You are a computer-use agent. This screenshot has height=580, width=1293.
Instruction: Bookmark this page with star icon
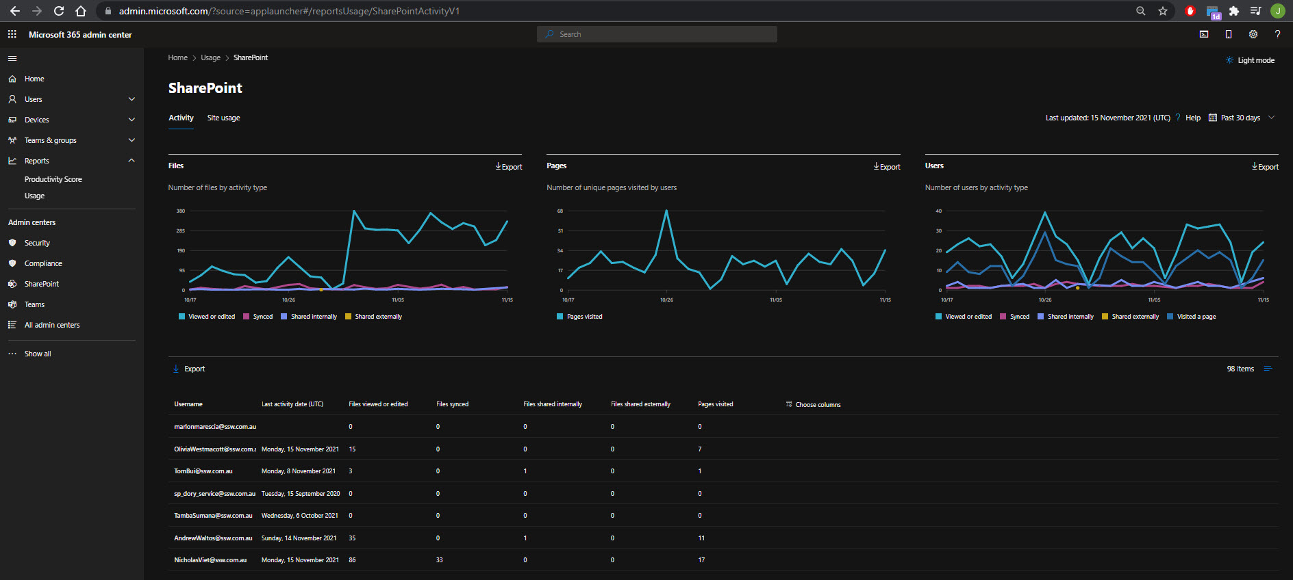coord(1162,11)
